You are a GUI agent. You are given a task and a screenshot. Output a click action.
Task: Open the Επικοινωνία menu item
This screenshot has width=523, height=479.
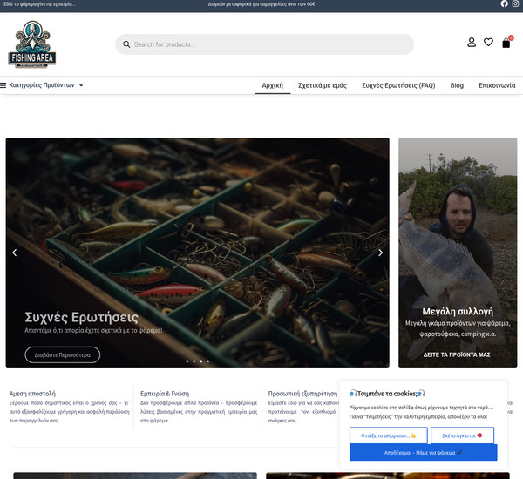click(x=497, y=85)
